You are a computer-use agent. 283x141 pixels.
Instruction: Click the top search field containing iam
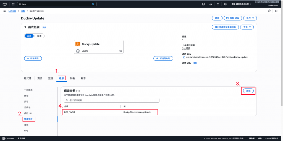[x=57, y=4]
